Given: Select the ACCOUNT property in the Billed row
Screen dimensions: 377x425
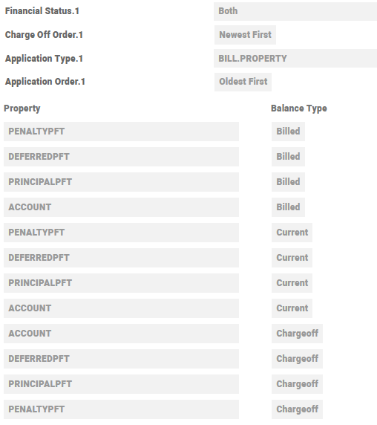Looking at the screenshot, I should [121, 207].
